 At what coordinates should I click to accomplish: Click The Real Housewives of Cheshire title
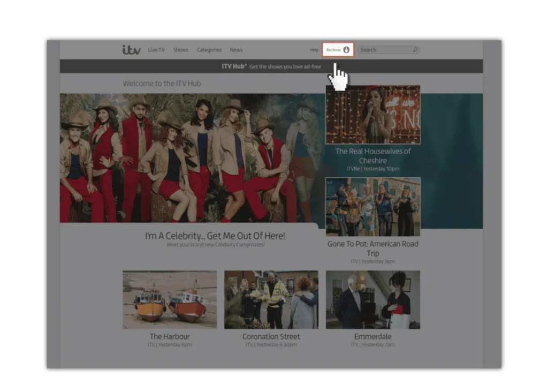tap(373, 156)
